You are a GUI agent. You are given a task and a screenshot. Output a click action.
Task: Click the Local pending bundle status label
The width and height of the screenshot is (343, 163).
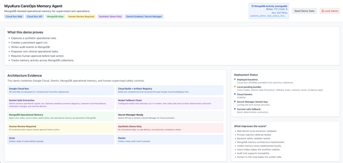249,87
